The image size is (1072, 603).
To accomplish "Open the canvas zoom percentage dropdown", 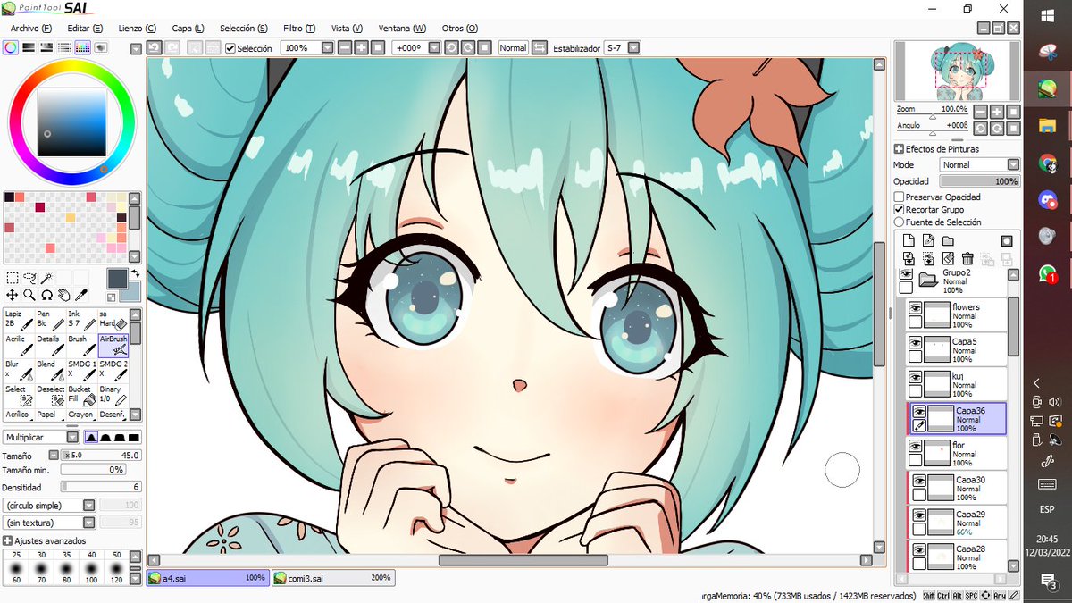I will tap(328, 47).
